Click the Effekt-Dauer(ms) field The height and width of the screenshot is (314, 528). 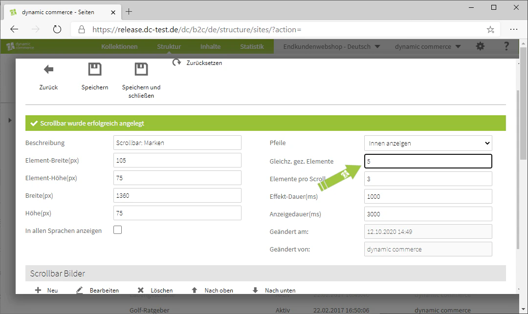(x=428, y=196)
